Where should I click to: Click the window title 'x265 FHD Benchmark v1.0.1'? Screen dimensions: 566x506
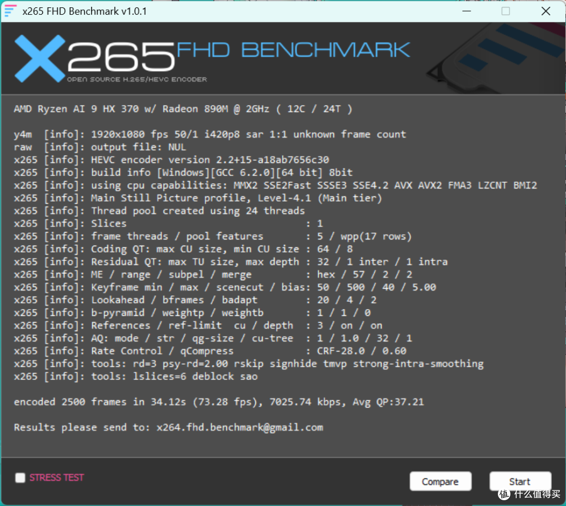(84, 11)
